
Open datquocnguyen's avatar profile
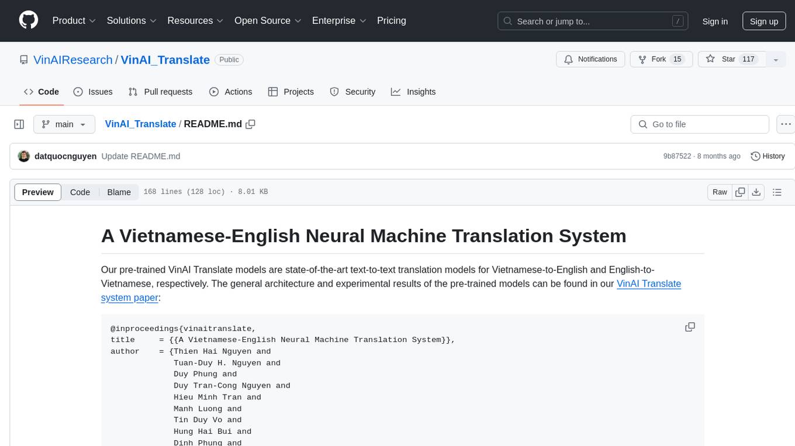[24, 156]
